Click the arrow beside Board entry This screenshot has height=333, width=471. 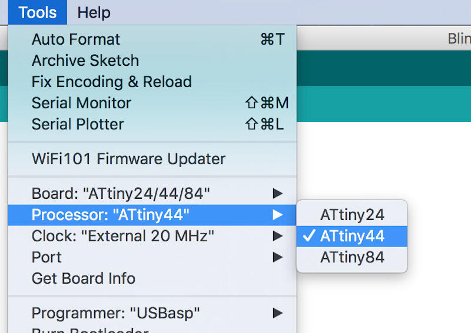pos(278,194)
